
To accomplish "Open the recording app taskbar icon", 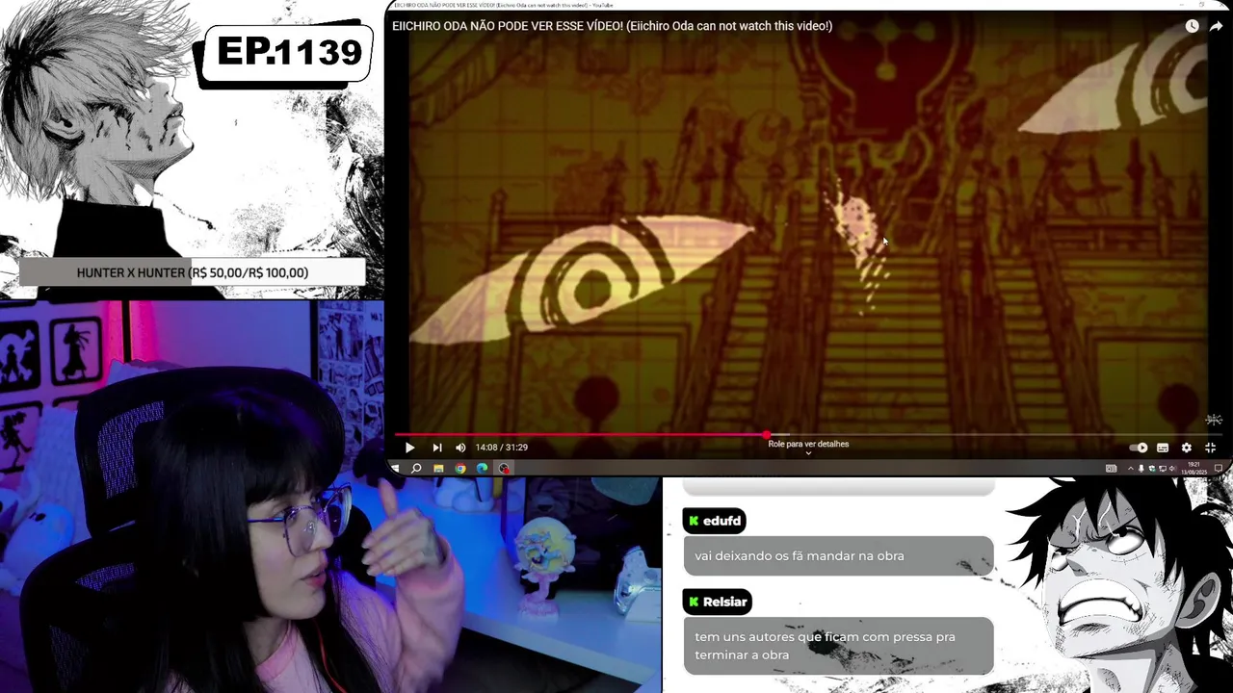I will point(504,469).
